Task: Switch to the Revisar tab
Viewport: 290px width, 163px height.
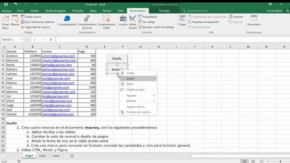Action: click(107, 11)
